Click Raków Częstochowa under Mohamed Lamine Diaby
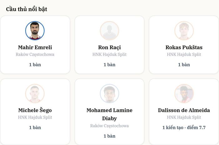 (109, 126)
